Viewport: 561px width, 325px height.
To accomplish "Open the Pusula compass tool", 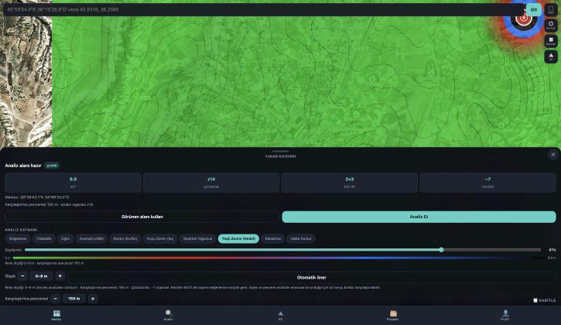I will (x=551, y=26).
